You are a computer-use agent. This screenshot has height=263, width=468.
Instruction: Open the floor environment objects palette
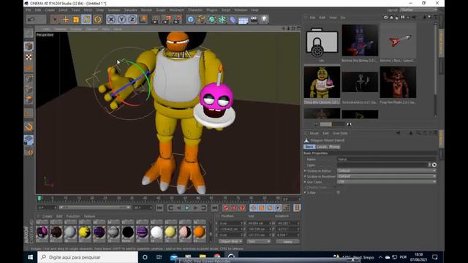coord(244,20)
